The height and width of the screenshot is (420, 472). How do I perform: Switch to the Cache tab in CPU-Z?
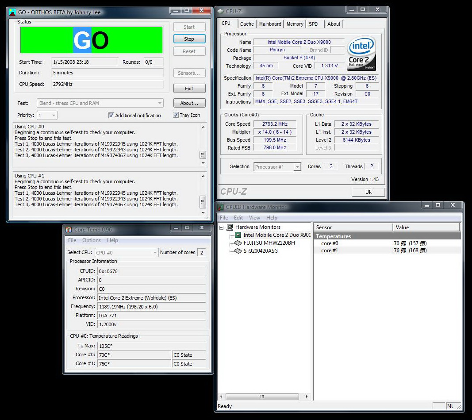pyautogui.click(x=247, y=24)
